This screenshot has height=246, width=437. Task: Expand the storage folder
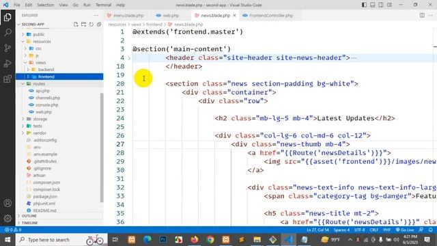tap(59, 119)
